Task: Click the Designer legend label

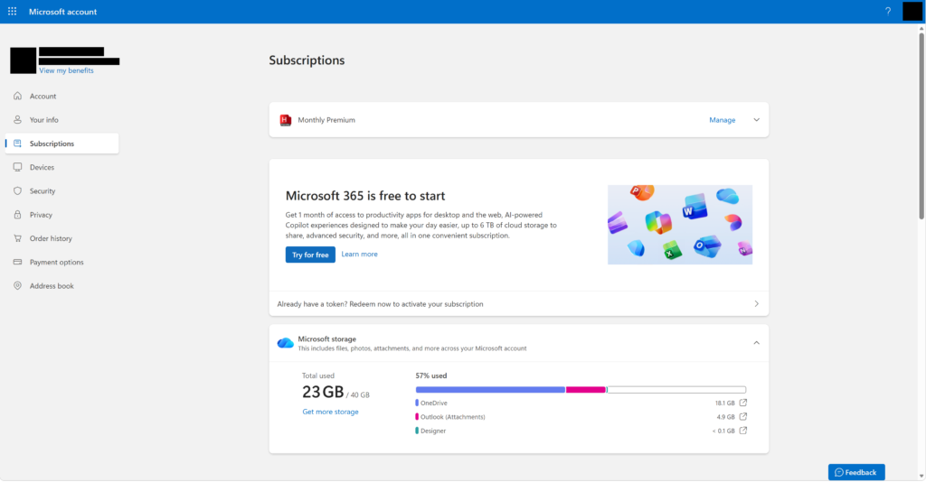Action: 433,431
